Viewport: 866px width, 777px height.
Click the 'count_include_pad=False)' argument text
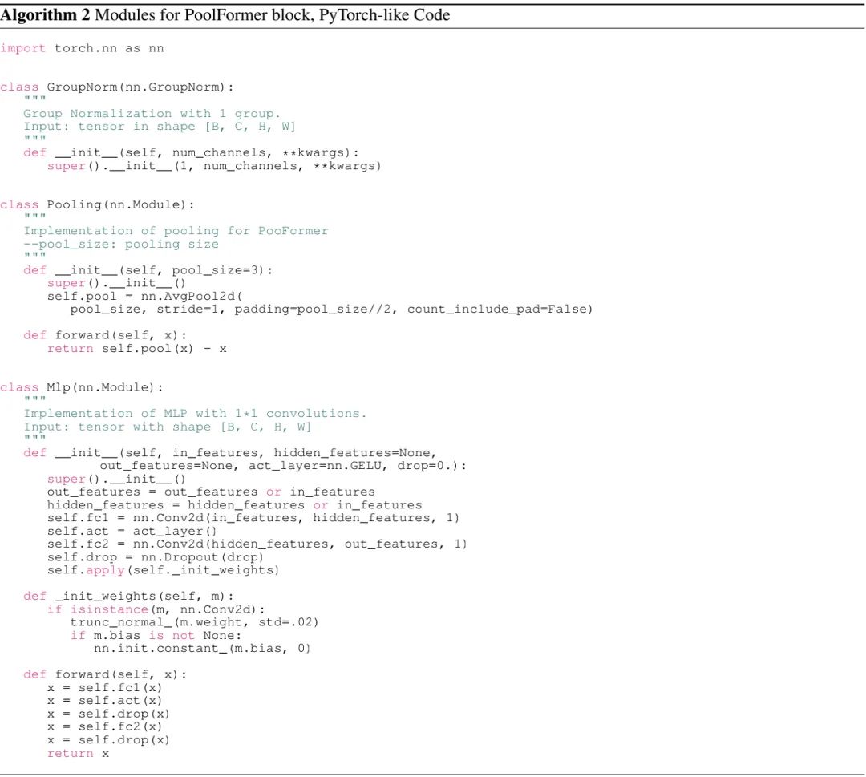click(500, 310)
